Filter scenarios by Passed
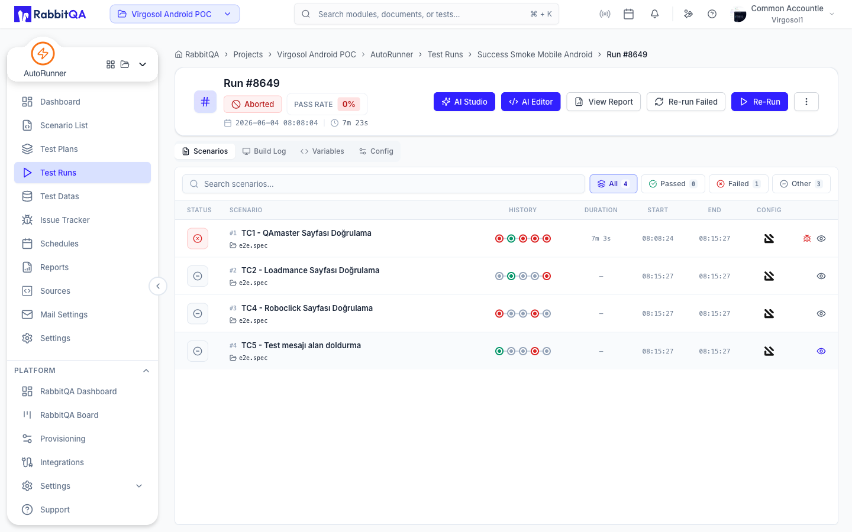The image size is (852, 532). (x=673, y=184)
